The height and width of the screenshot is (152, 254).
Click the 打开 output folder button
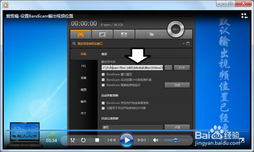point(182,68)
